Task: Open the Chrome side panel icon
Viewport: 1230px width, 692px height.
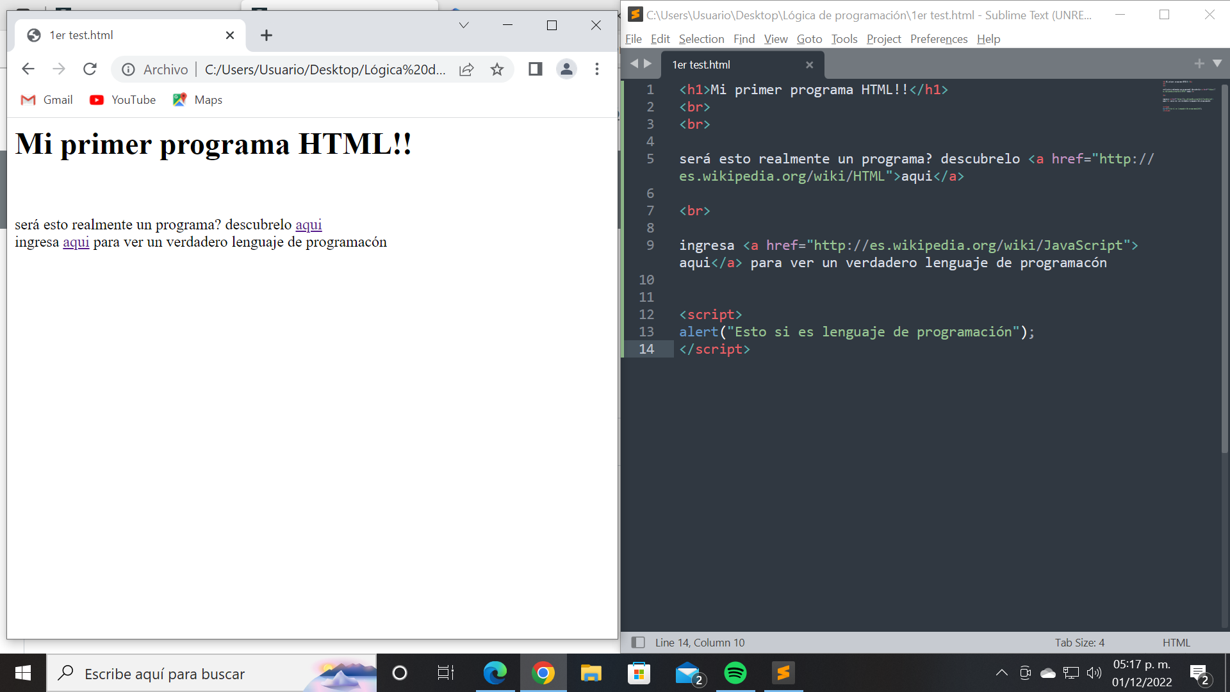Action: tap(536, 69)
